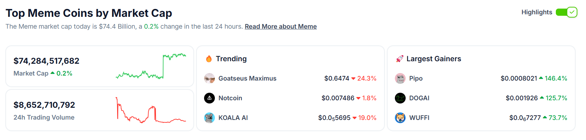Open the Notcoin coin name link
Screen dimensions: 586x140
[230, 98]
